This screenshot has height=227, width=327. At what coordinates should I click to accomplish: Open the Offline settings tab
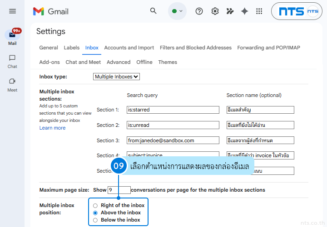click(x=144, y=62)
